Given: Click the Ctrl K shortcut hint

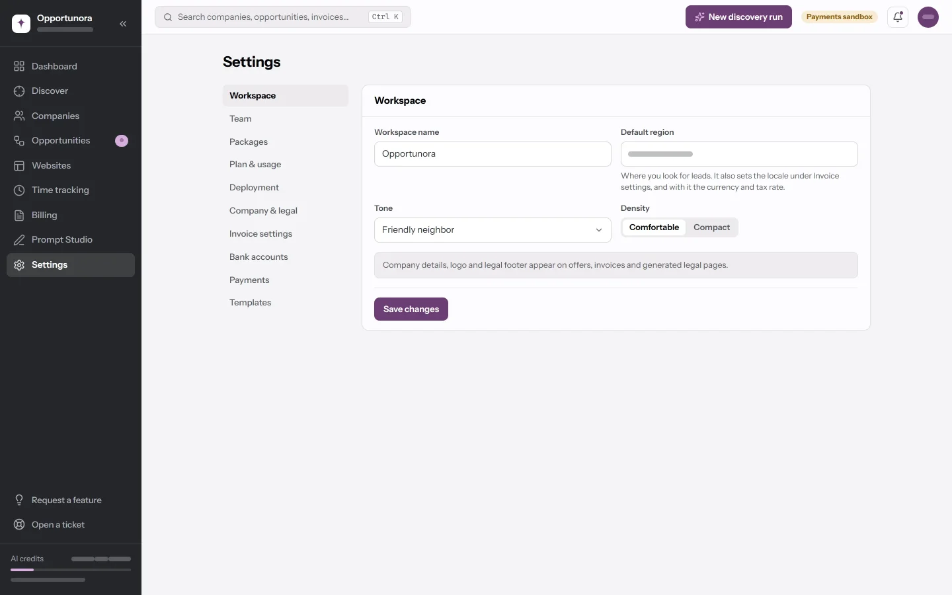Looking at the screenshot, I should coord(385,17).
